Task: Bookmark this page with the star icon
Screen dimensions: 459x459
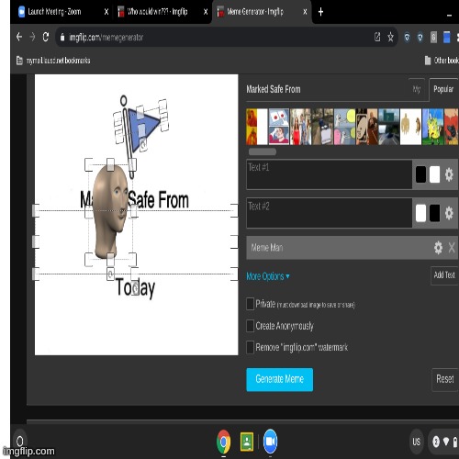Action: point(390,37)
